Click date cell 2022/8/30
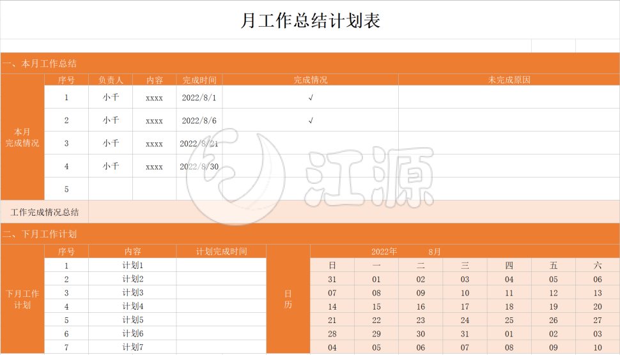 click(199, 166)
